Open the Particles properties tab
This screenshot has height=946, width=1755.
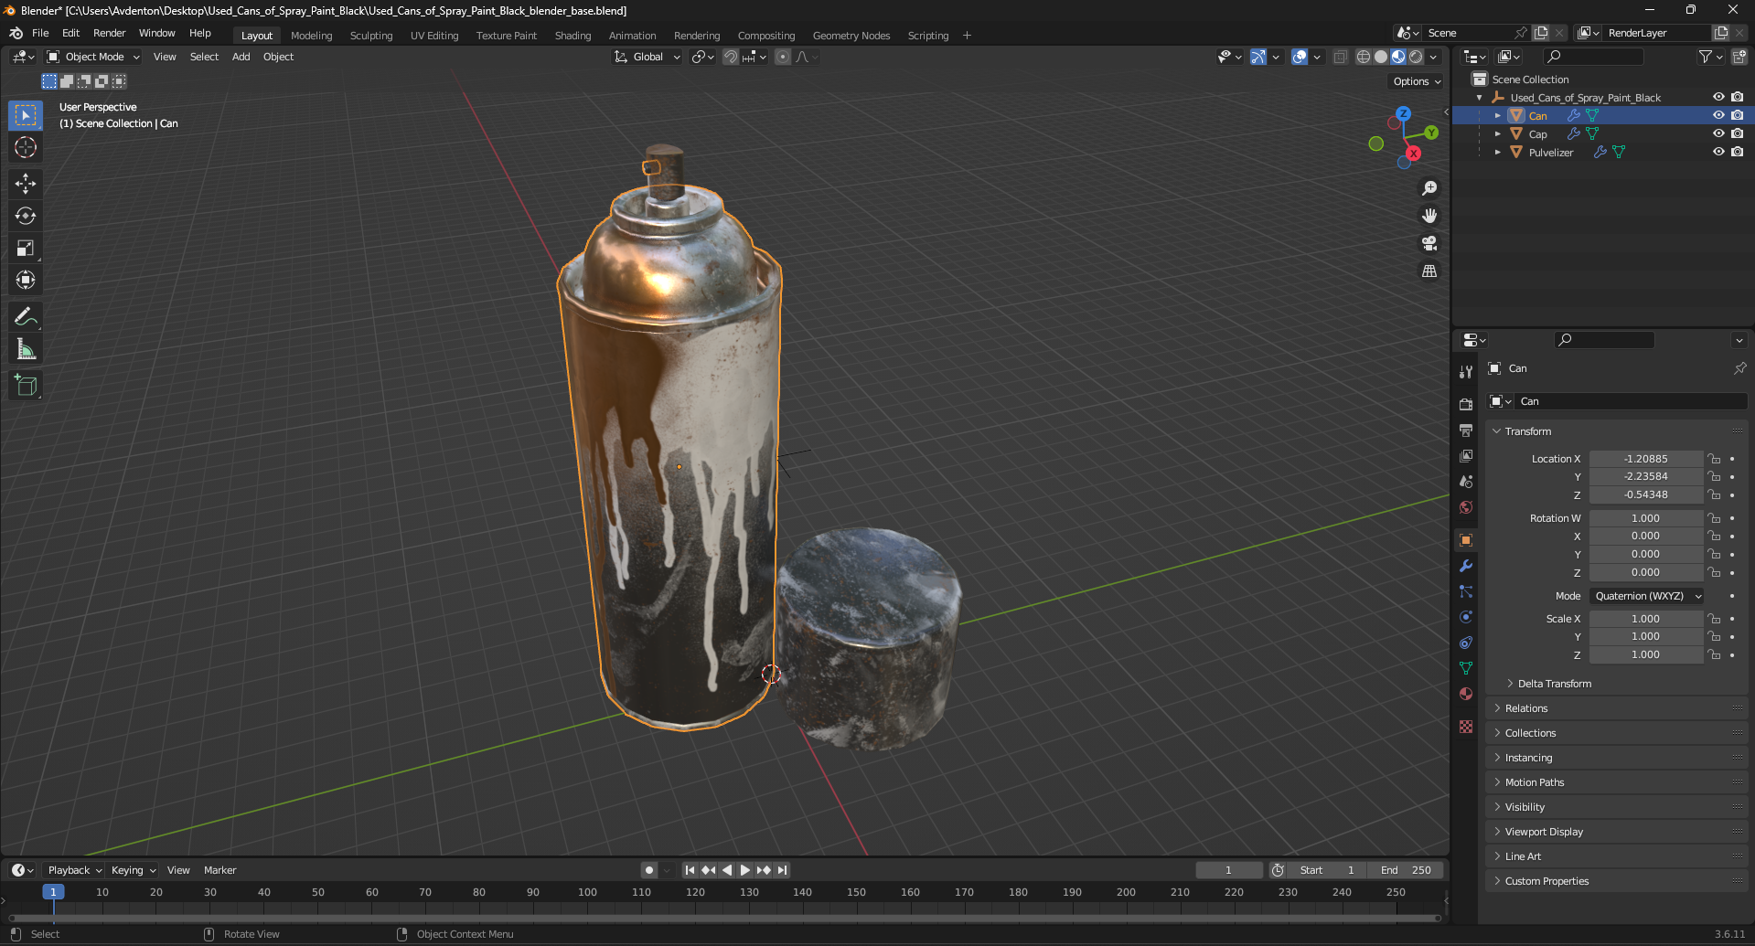click(1466, 591)
